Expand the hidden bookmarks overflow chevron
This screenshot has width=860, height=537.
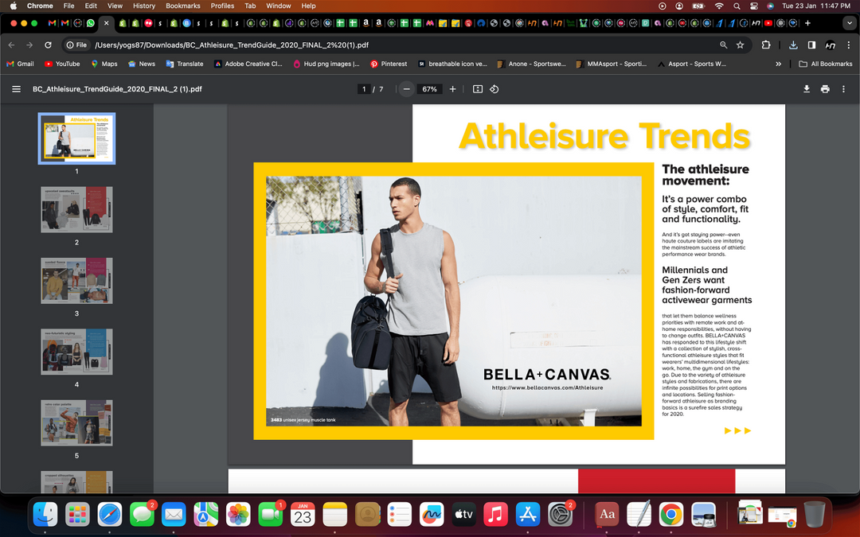coord(778,64)
